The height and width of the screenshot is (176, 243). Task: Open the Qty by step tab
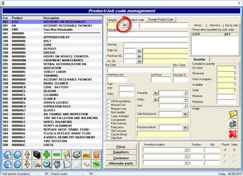click(x=231, y=25)
